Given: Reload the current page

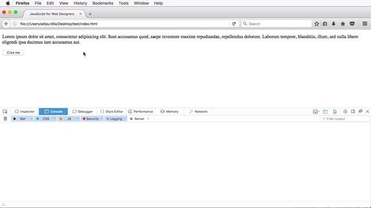Looking at the screenshot, I should (x=234, y=24).
